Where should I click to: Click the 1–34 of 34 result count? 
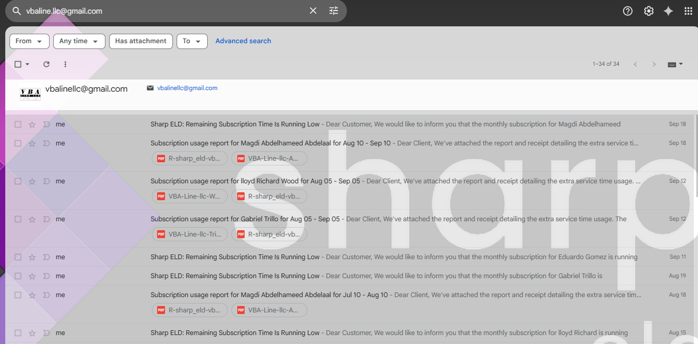tap(606, 64)
